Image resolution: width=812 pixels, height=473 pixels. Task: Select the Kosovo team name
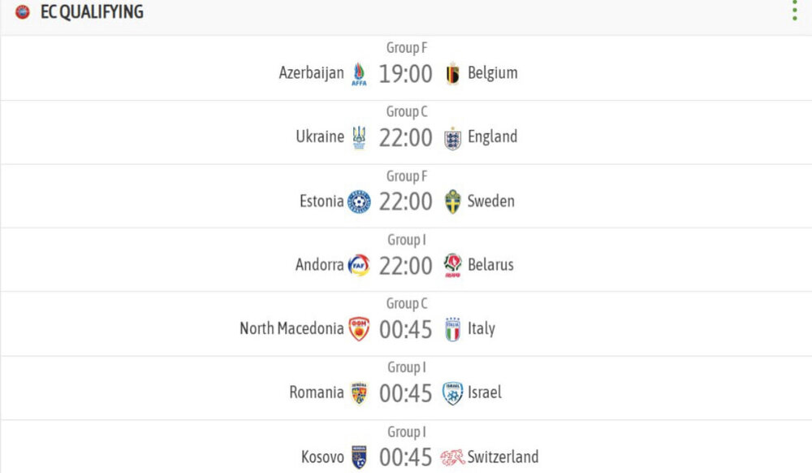pos(322,457)
